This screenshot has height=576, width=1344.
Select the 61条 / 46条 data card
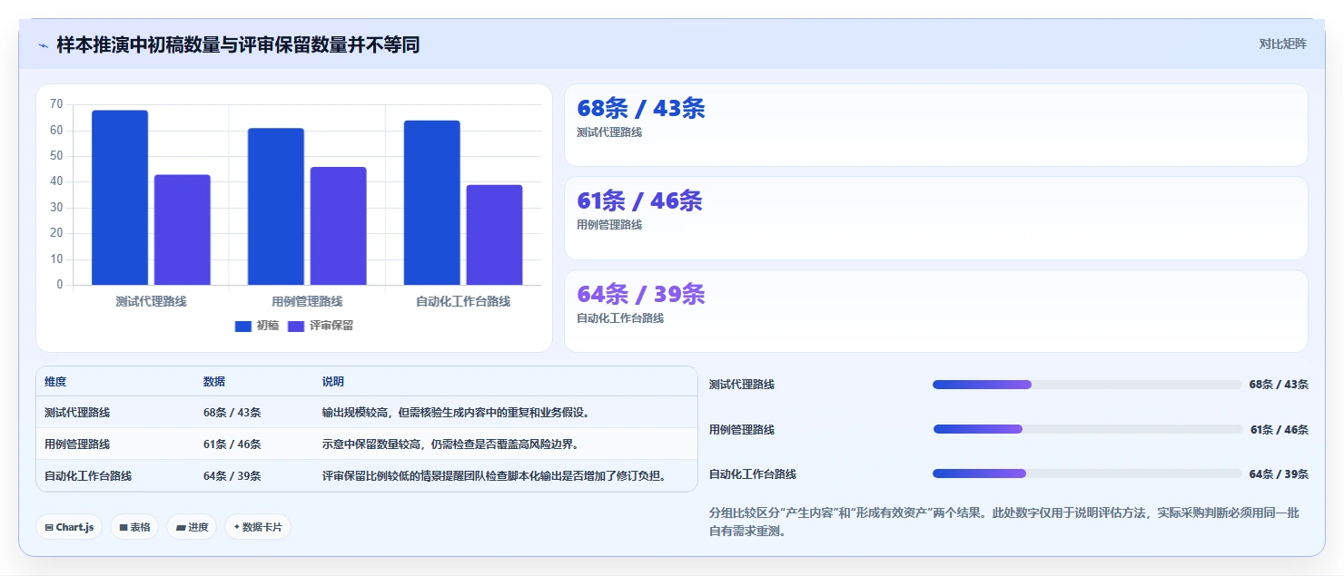[936, 218]
